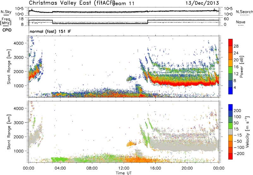Click the orange patch near 13:00 in the velocity panel
253x175 pixels.
(131, 143)
